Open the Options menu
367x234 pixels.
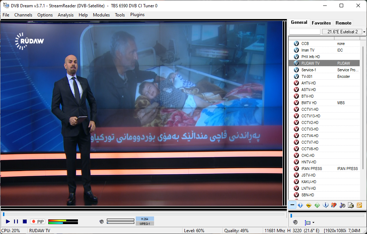coord(45,15)
